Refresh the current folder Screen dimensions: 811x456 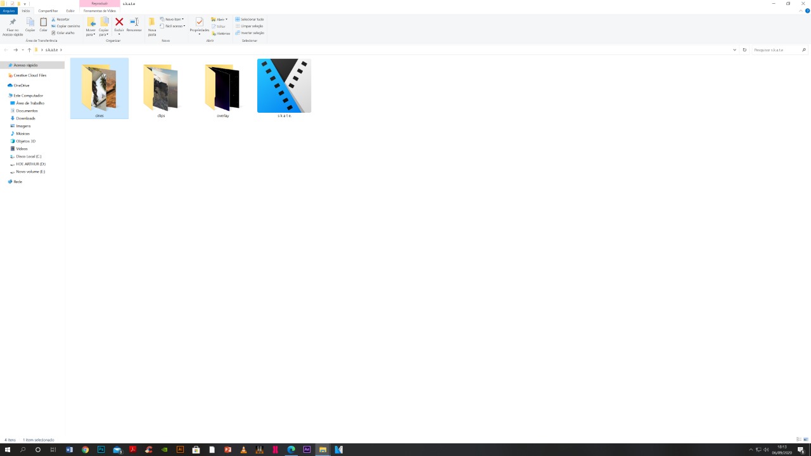tap(744, 50)
